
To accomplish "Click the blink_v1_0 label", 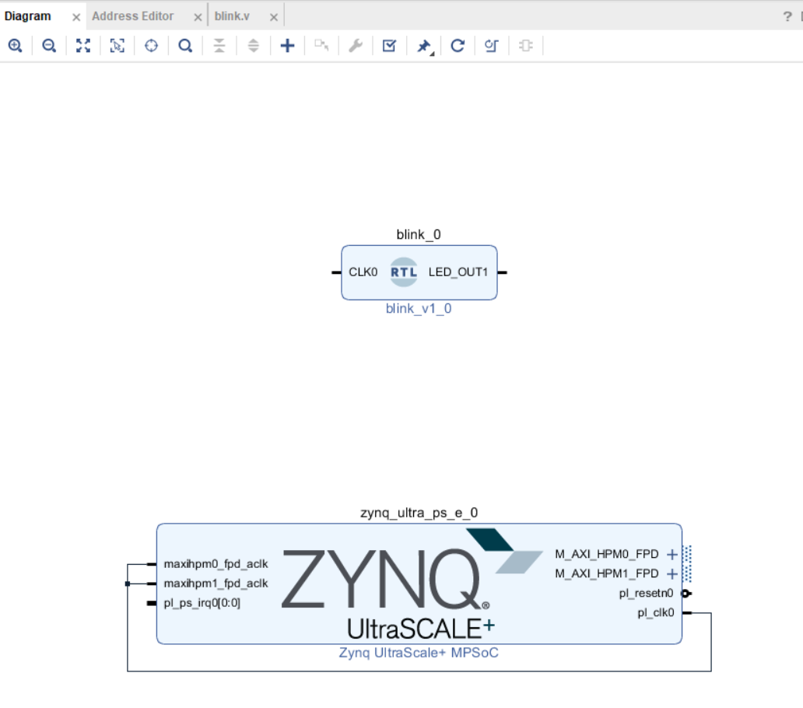I will click(x=419, y=309).
